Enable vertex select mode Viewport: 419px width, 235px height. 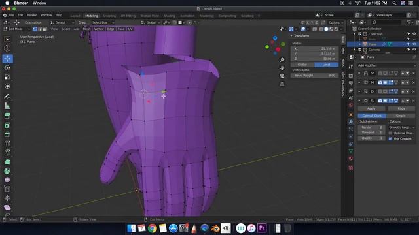(35, 29)
